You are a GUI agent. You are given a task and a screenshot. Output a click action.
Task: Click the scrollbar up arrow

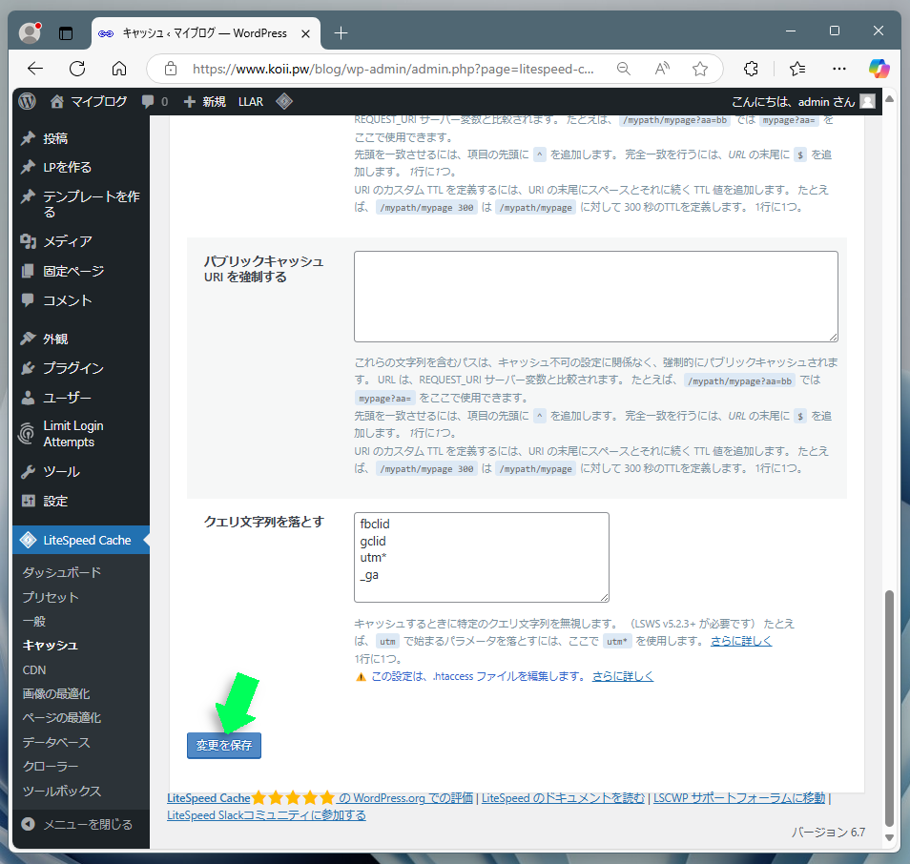point(889,98)
